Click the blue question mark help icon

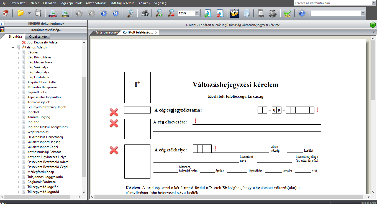coord(302,13)
